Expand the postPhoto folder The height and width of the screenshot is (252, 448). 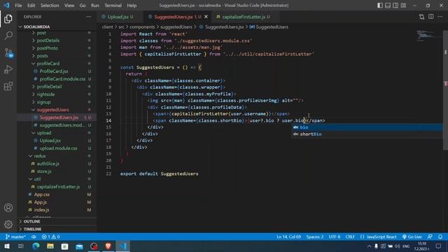[48, 48]
